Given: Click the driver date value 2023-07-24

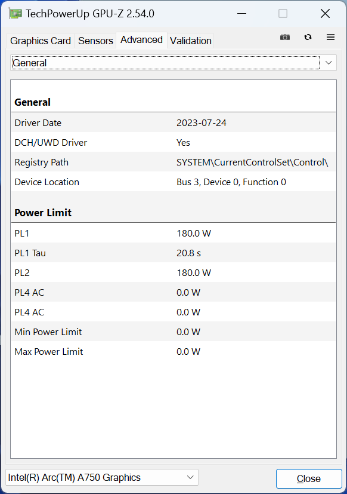Looking at the screenshot, I should pyautogui.click(x=202, y=123).
